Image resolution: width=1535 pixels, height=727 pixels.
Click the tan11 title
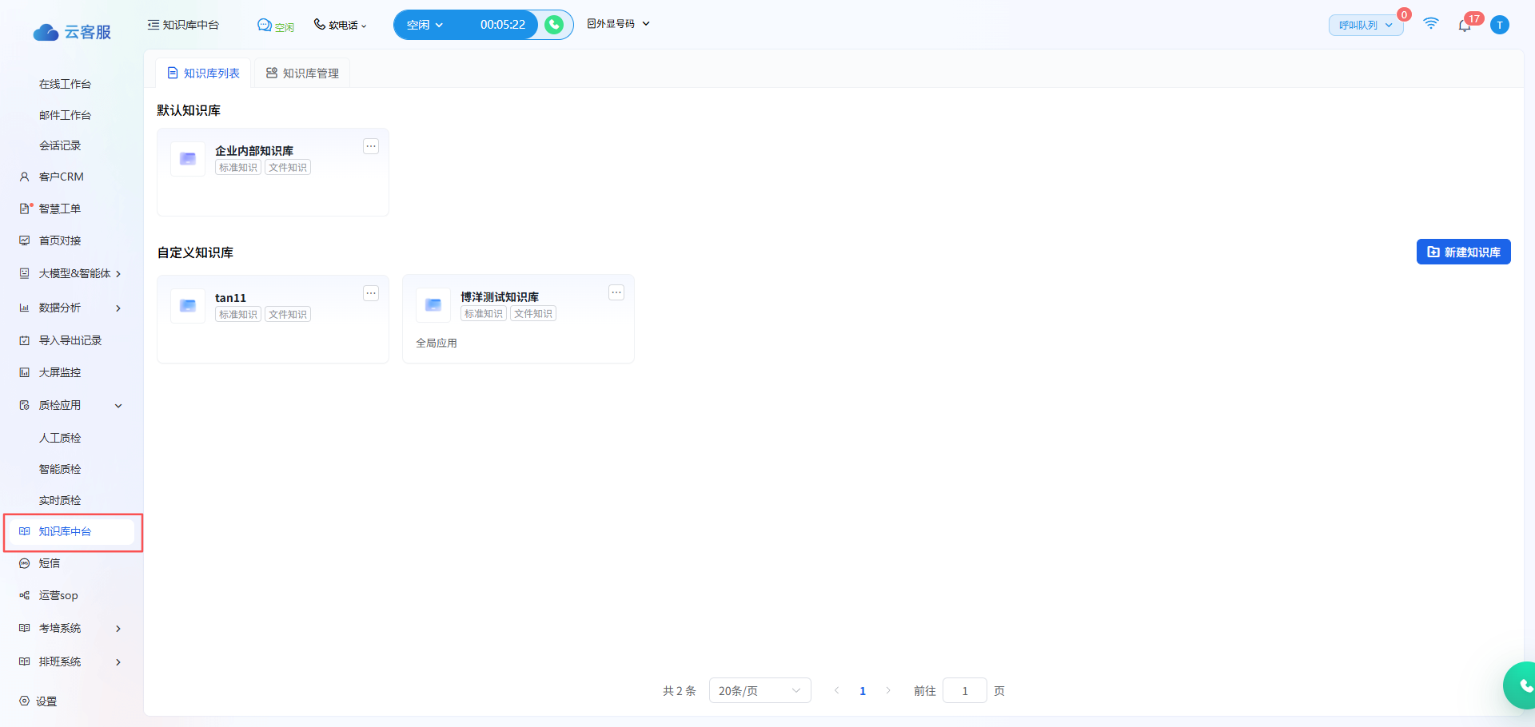click(x=230, y=298)
